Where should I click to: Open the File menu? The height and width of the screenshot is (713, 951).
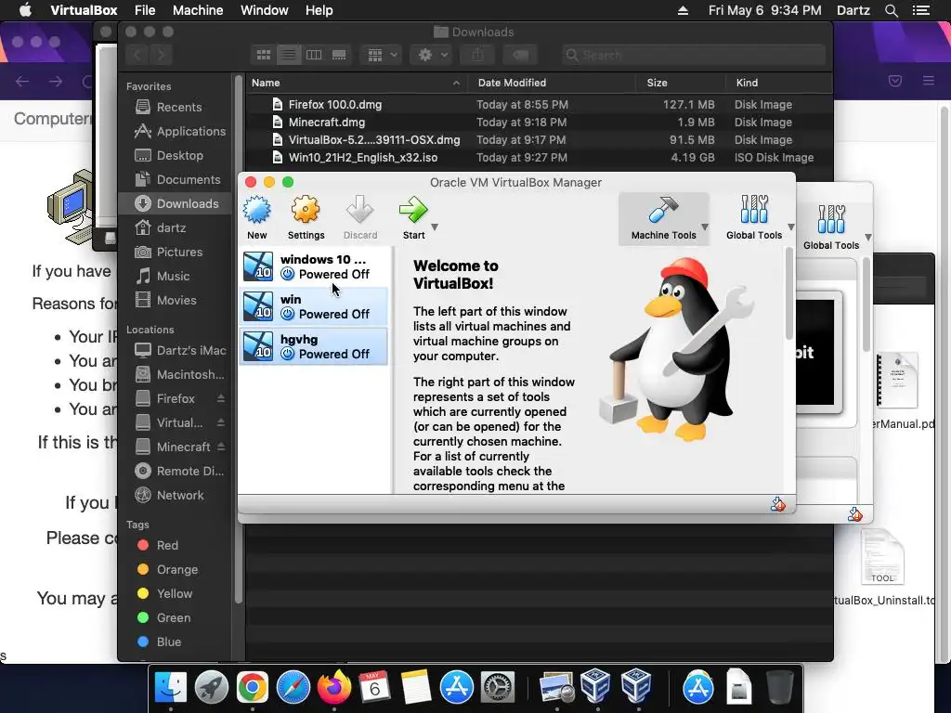click(x=145, y=10)
